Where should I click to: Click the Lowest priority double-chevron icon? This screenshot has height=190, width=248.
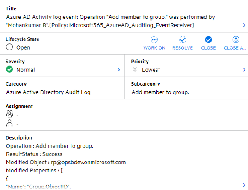[x=135, y=69]
